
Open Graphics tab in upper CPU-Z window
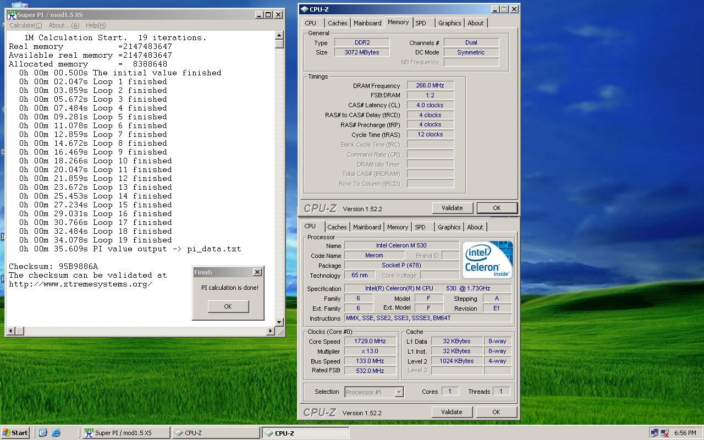point(449,23)
